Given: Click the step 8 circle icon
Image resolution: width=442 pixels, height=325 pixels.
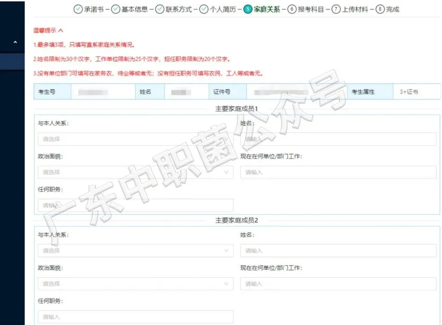Looking at the screenshot, I should click(380, 9).
